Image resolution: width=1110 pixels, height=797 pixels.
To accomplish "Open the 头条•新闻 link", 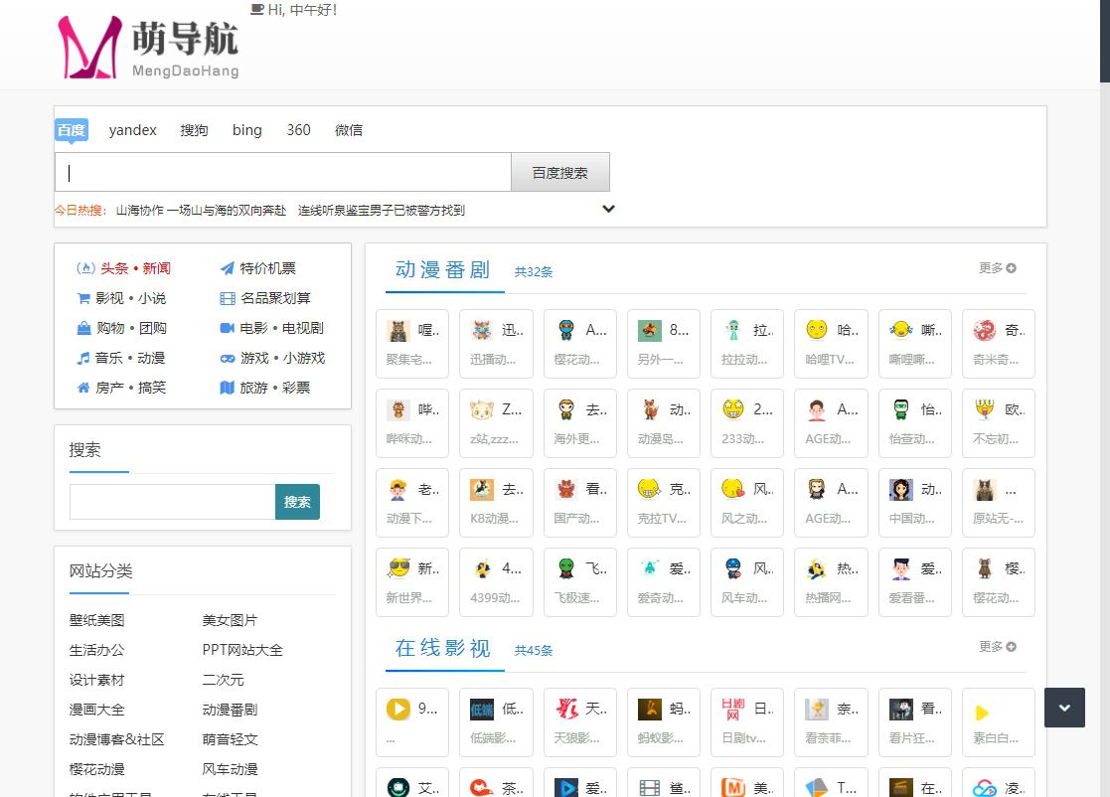I will (135, 268).
